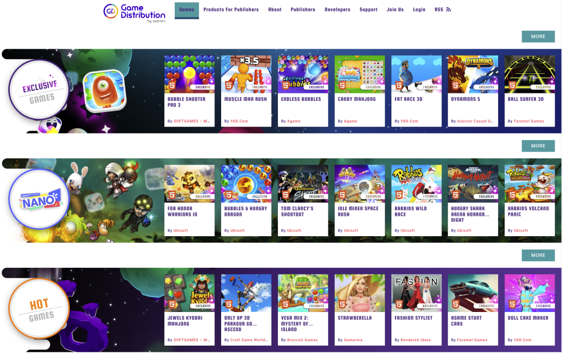
Task: Click Faramel Games under Ball Surfer 3D
Action: coord(529,121)
